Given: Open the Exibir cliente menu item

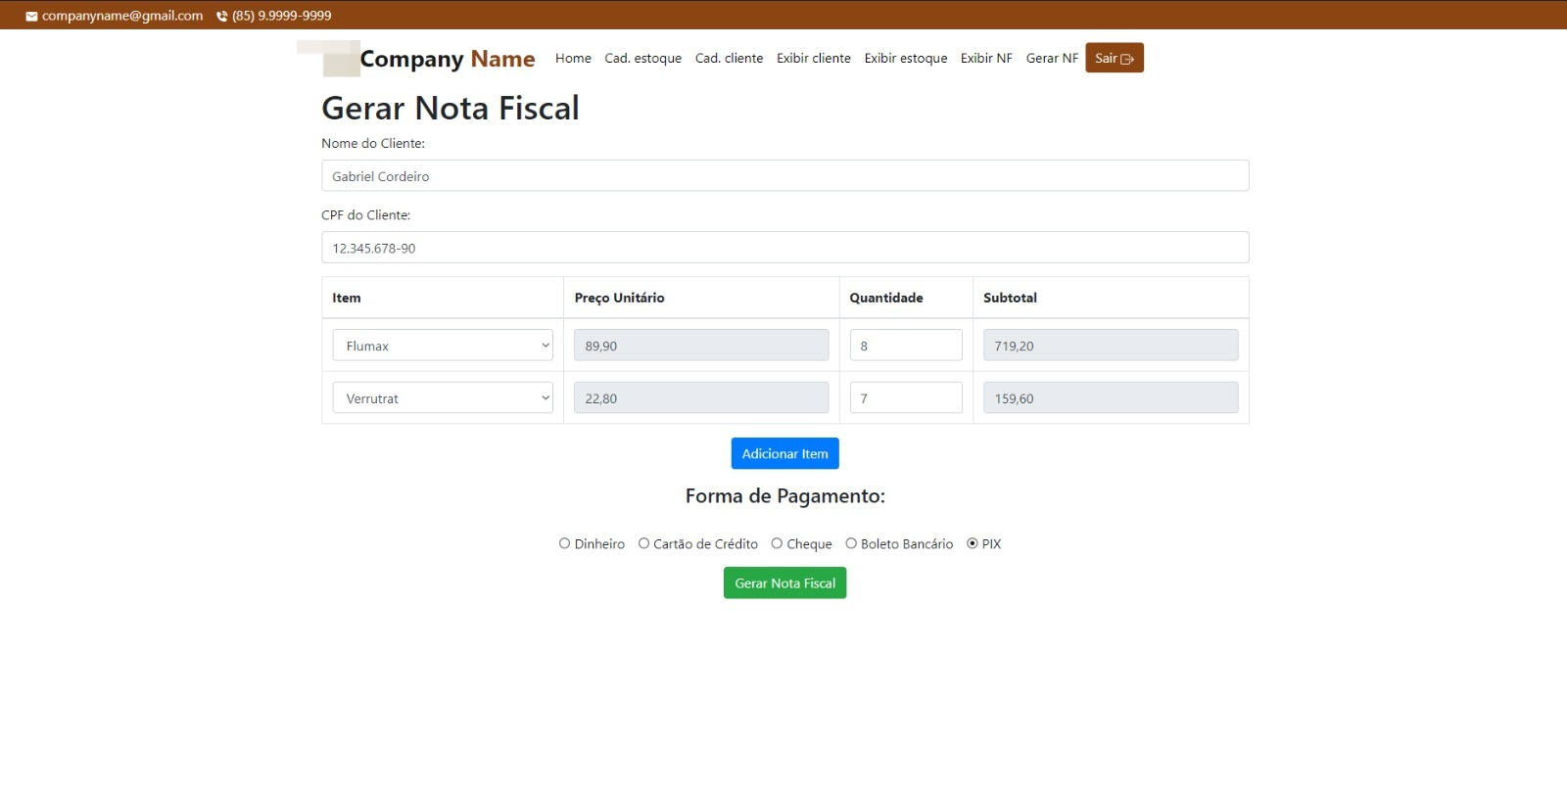Looking at the screenshot, I should pos(814,59).
